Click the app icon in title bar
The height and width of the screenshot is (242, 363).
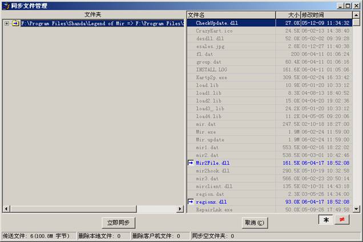pos(6,5)
